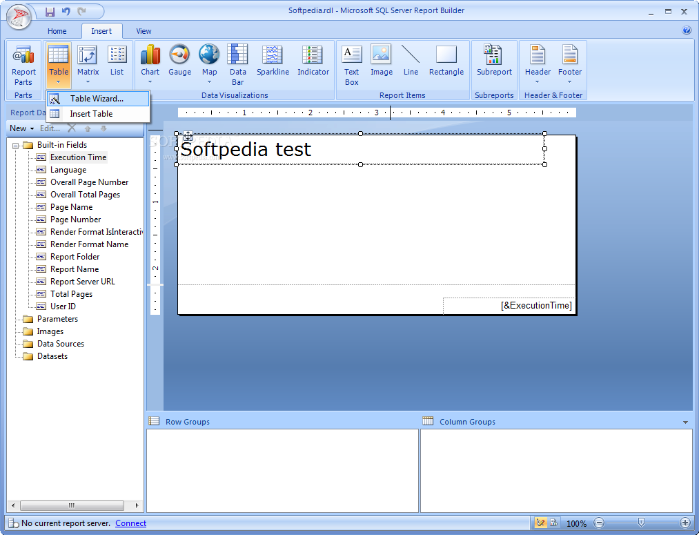The width and height of the screenshot is (699, 535).
Task: Switch to the Home ribbon tab
Action: click(x=57, y=31)
